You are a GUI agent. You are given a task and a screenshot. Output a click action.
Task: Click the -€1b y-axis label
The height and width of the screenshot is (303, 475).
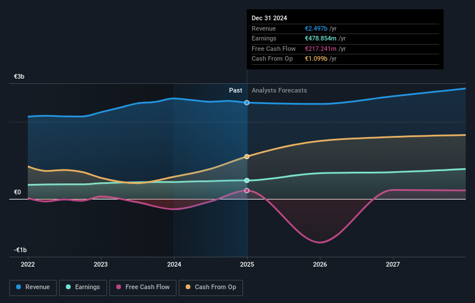(x=20, y=250)
